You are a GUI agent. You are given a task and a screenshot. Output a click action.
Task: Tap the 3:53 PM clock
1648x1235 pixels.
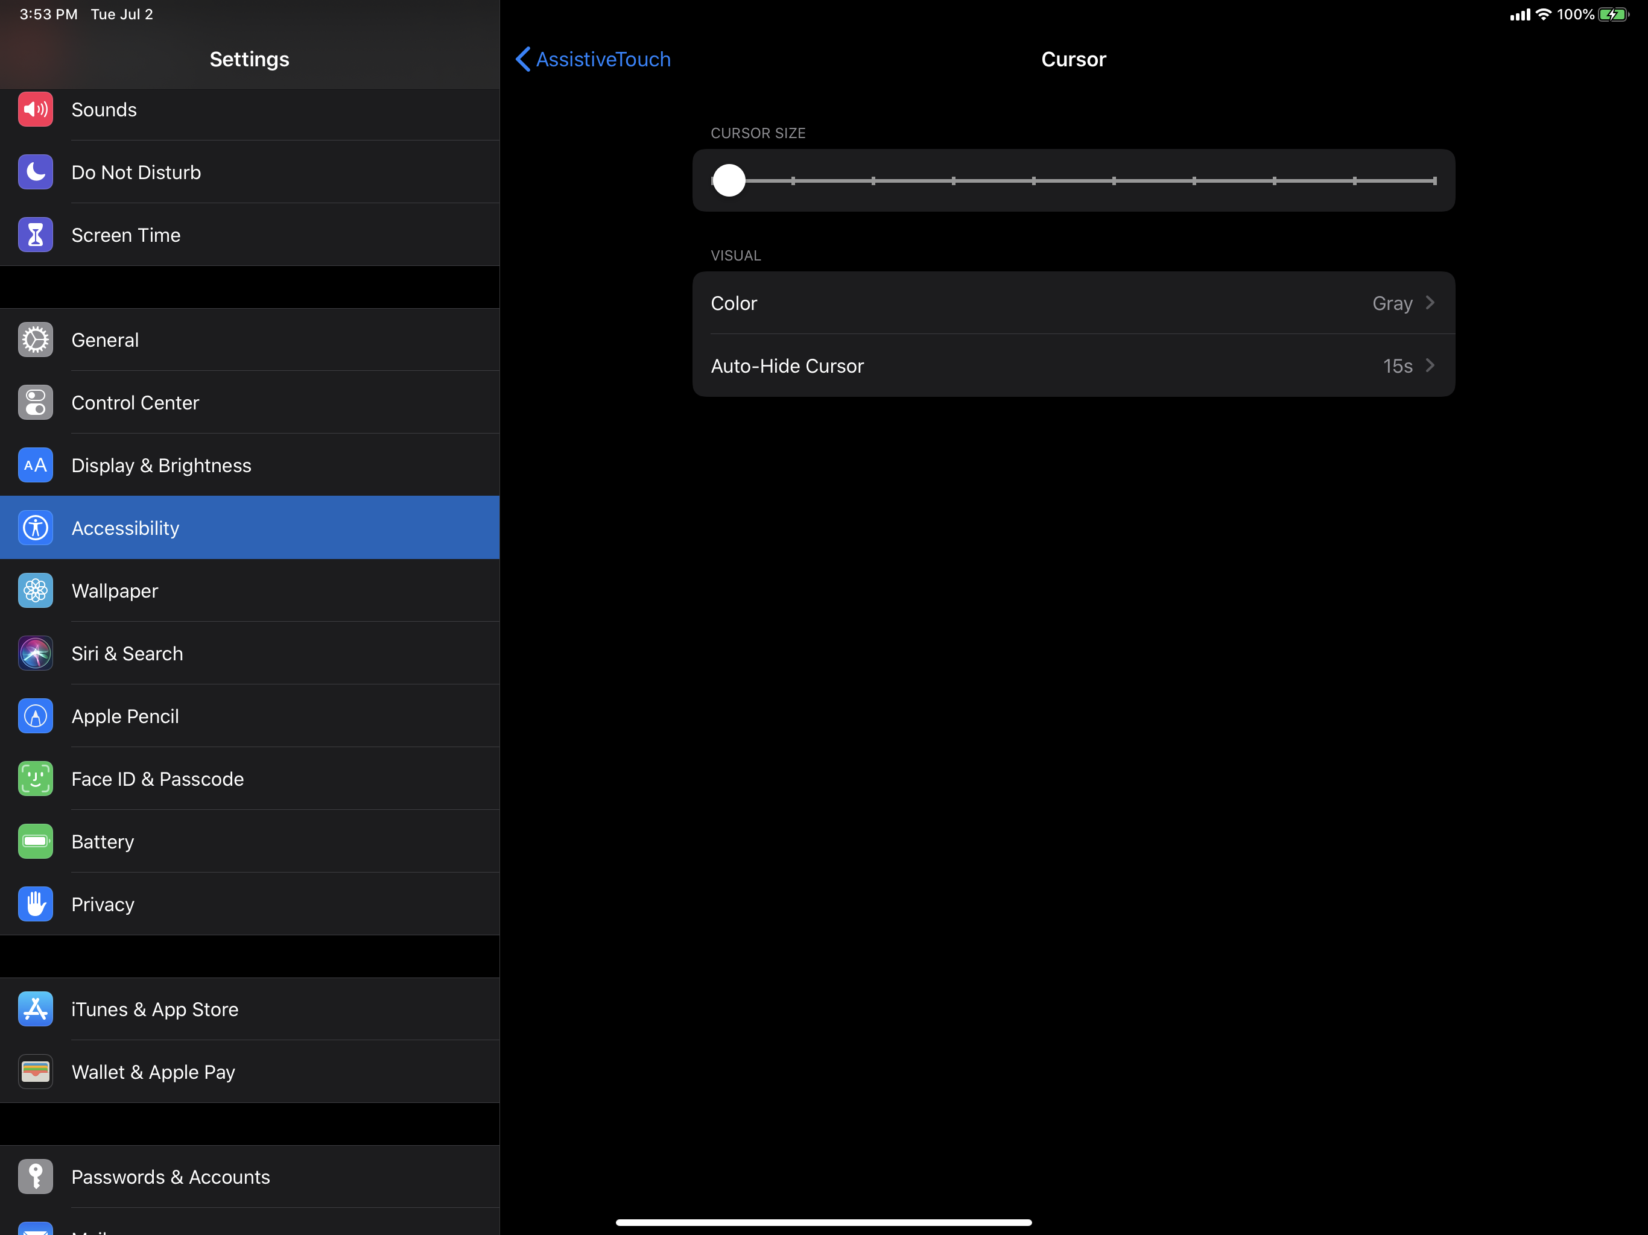click(x=48, y=14)
